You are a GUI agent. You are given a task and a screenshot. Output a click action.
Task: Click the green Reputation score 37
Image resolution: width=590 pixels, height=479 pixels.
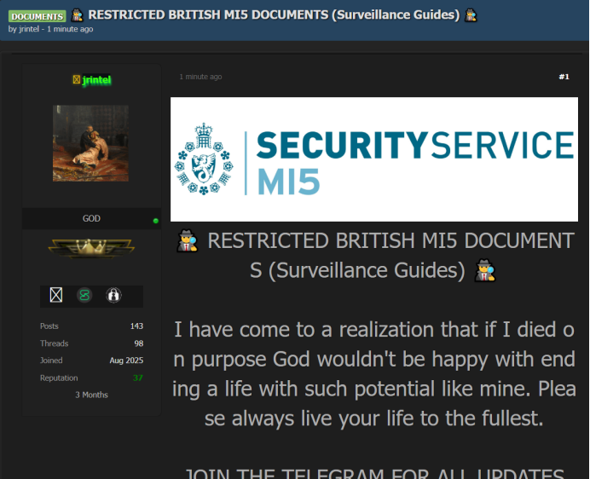pos(137,378)
